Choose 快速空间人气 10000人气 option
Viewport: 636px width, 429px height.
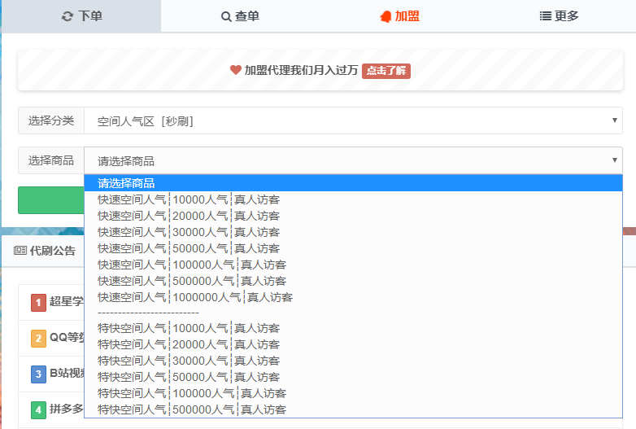pos(189,199)
